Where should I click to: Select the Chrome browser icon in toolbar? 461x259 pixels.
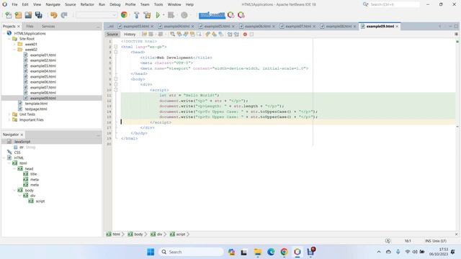pos(125,15)
